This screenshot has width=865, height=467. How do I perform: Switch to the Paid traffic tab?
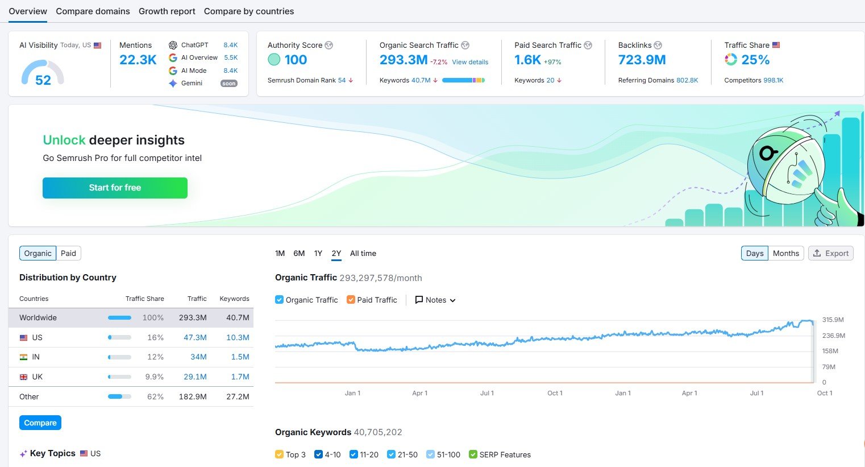click(x=68, y=253)
